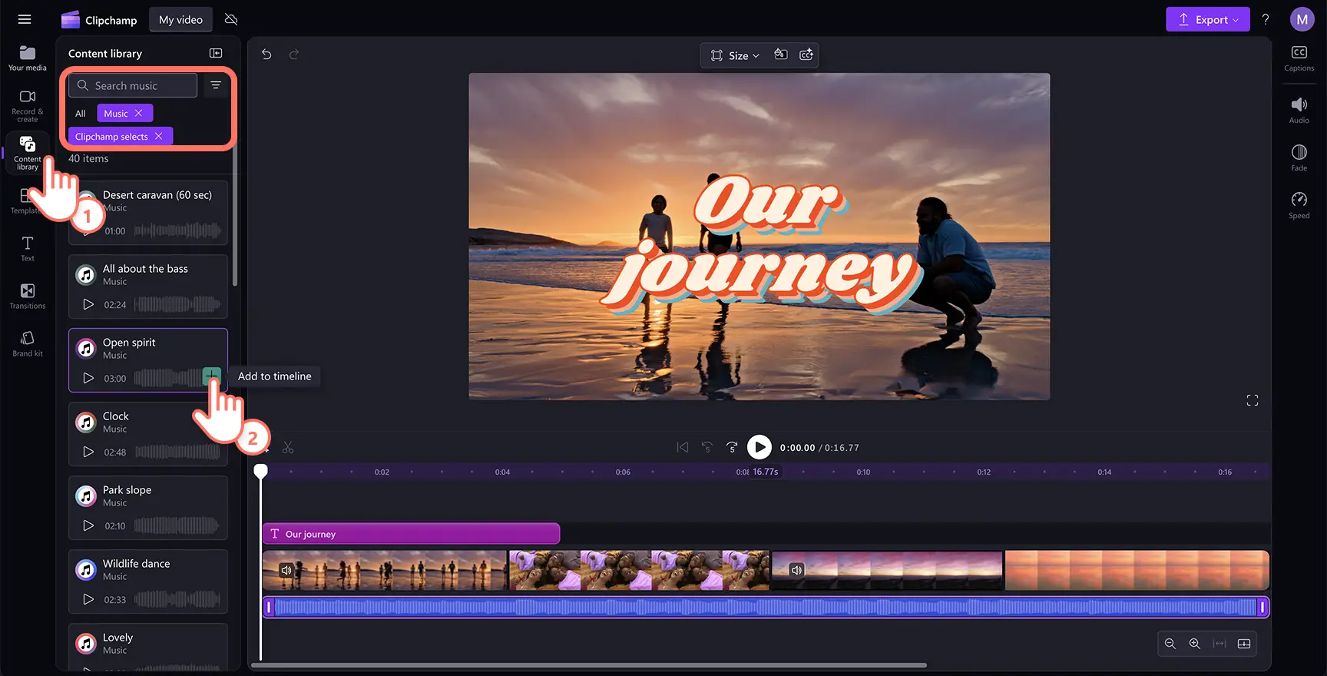Click the Search music field
Screen dimensions: 1327x676
coord(133,85)
